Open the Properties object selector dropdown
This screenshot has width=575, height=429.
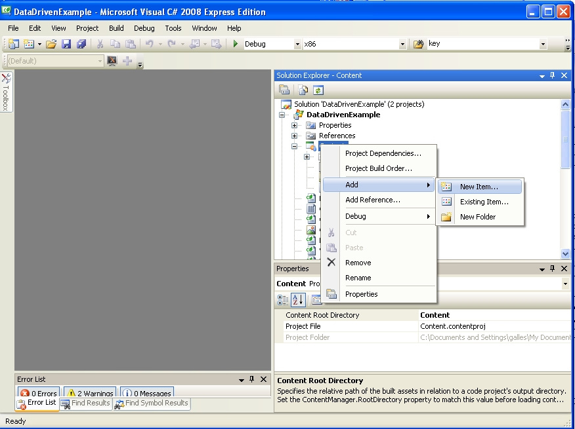point(565,284)
